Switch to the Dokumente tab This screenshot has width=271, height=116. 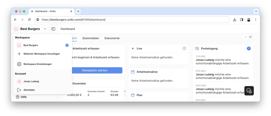112,38
